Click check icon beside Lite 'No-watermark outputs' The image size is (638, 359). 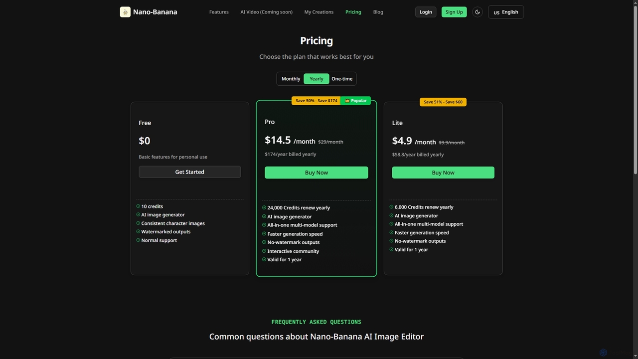(392, 241)
